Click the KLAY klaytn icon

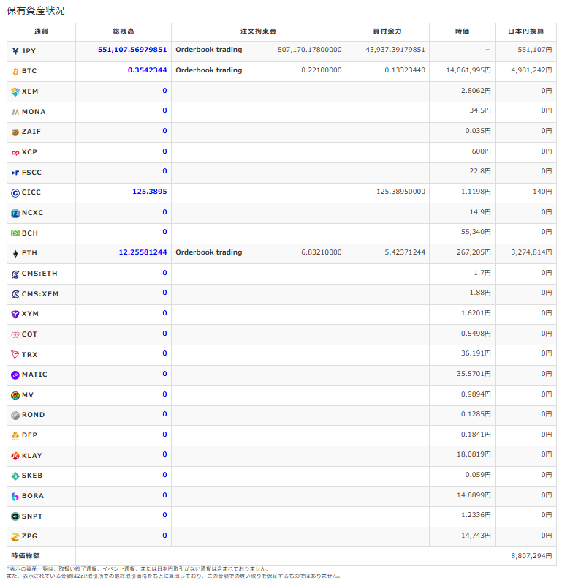tap(15, 457)
